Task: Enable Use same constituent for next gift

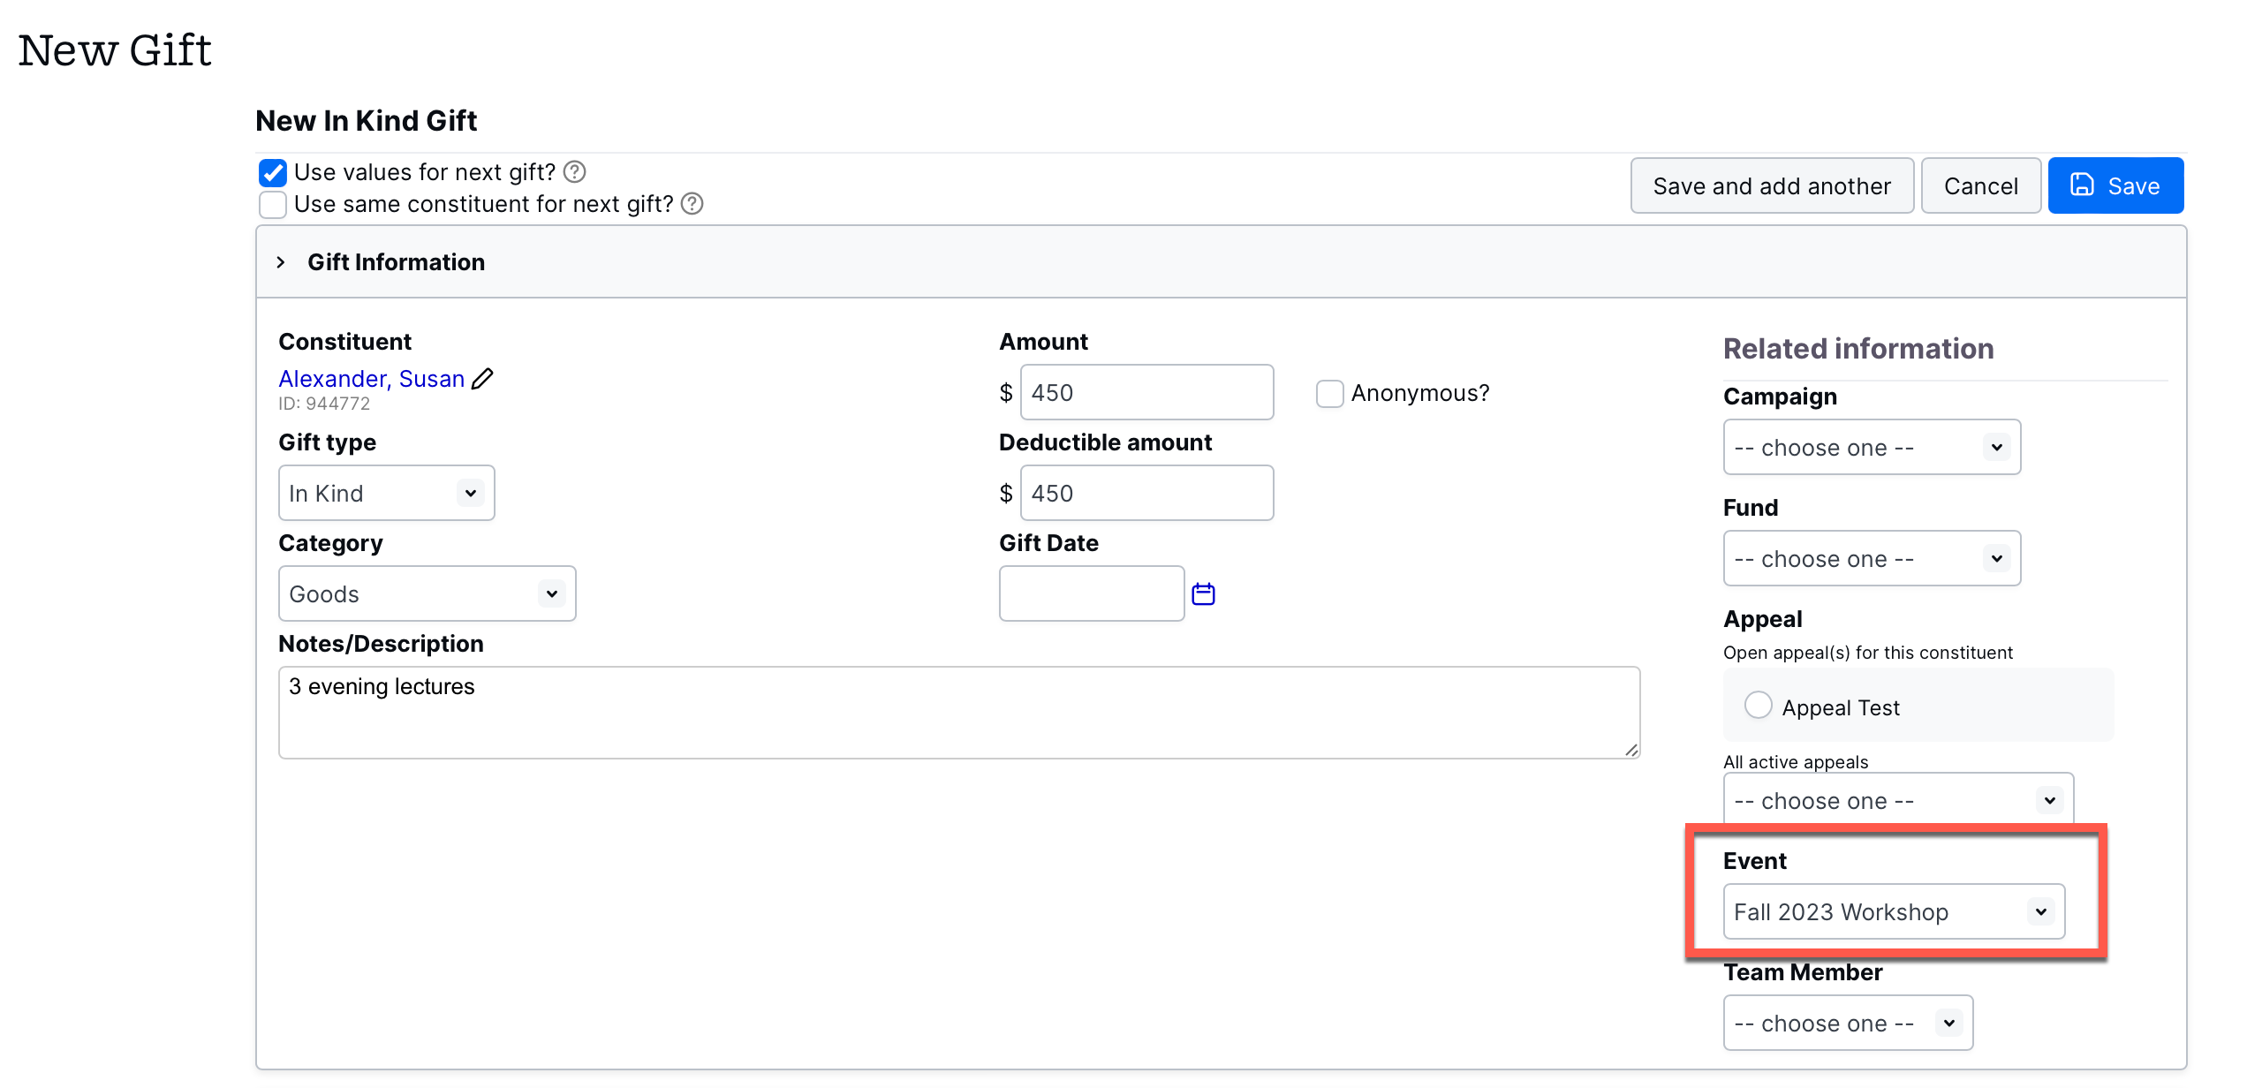Action: pyautogui.click(x=273, y=205)
